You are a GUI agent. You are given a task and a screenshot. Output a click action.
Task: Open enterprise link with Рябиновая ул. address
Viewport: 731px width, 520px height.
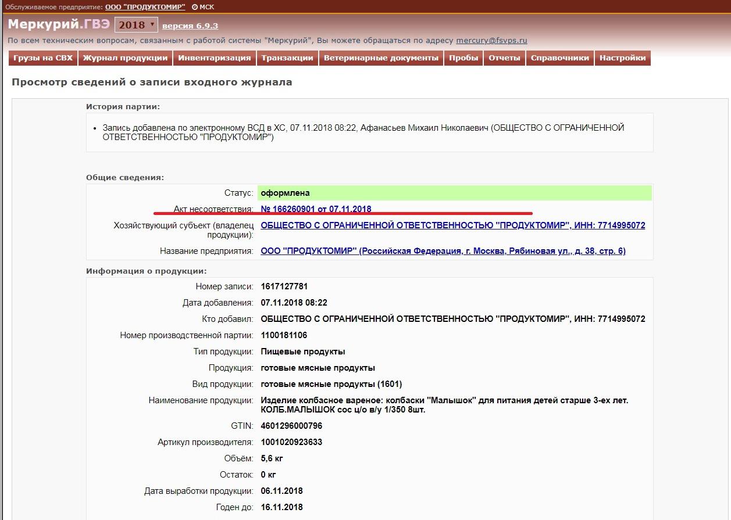(x=443, y=251)
